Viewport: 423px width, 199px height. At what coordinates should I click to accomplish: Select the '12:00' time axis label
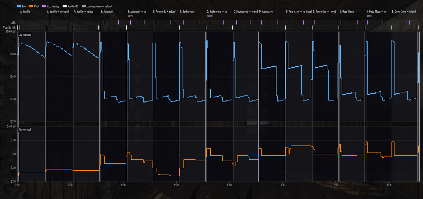(335, 185)
